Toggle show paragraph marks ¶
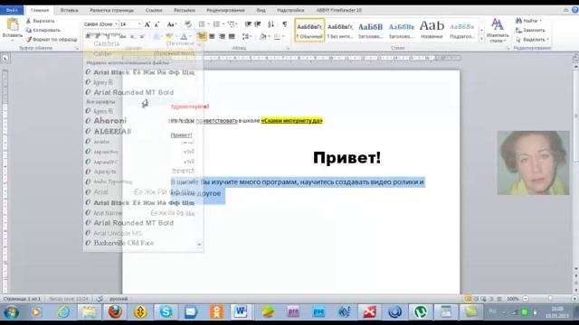This screenshot has width=579, height=325. pos(285,24)
